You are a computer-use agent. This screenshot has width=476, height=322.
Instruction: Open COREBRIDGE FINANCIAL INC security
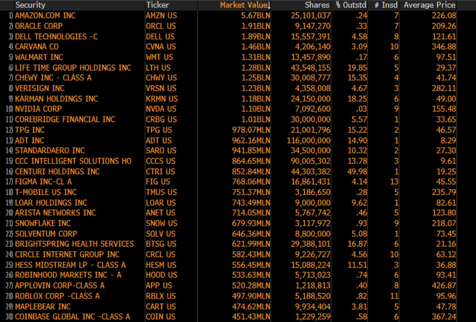coord(65,119)
